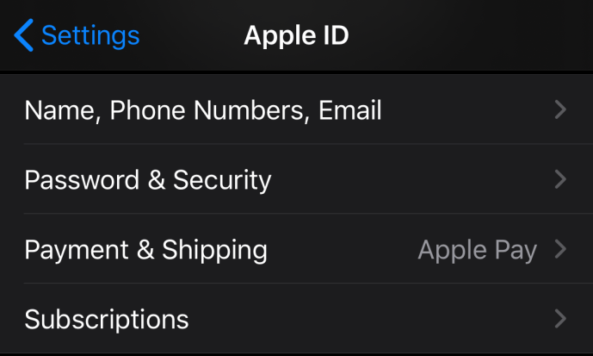Click the word "Security"
The height and width of the screenshot is (356, 593).
point(222,180)
